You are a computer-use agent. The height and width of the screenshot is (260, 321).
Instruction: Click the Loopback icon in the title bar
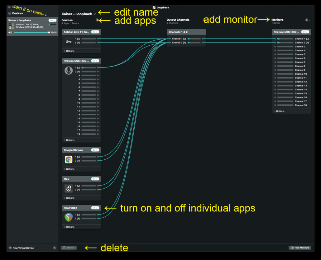154,7
